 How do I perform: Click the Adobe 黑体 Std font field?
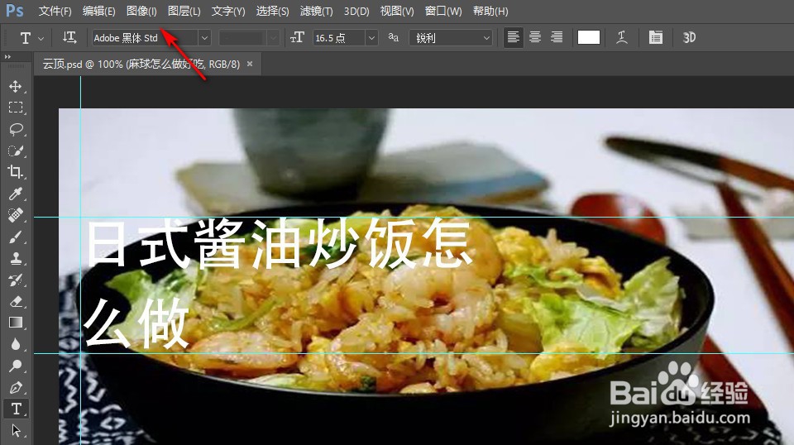[x=145, y=37]
